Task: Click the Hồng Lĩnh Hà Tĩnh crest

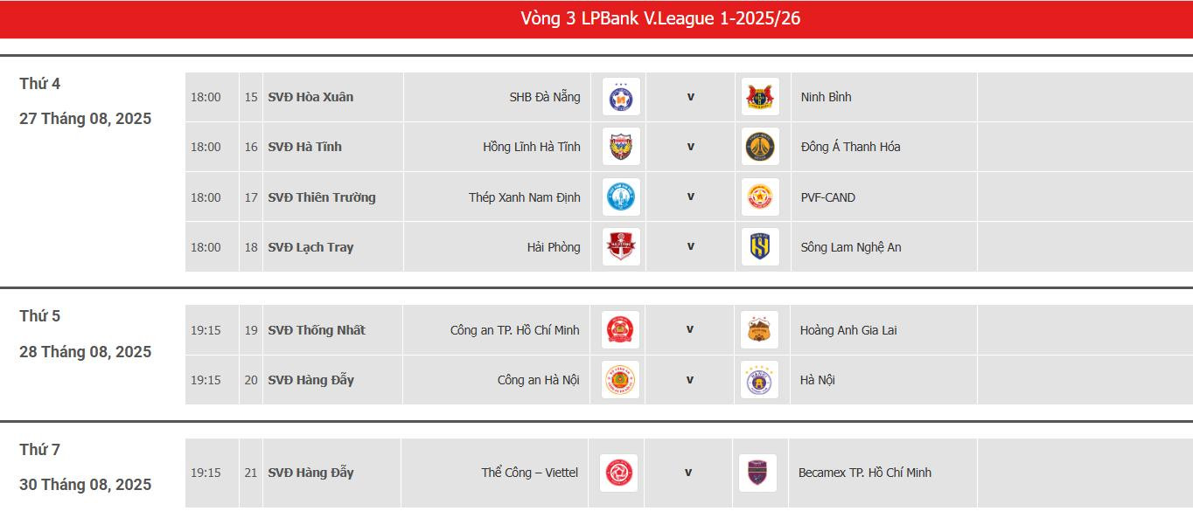Action: (x=621, y=147)
